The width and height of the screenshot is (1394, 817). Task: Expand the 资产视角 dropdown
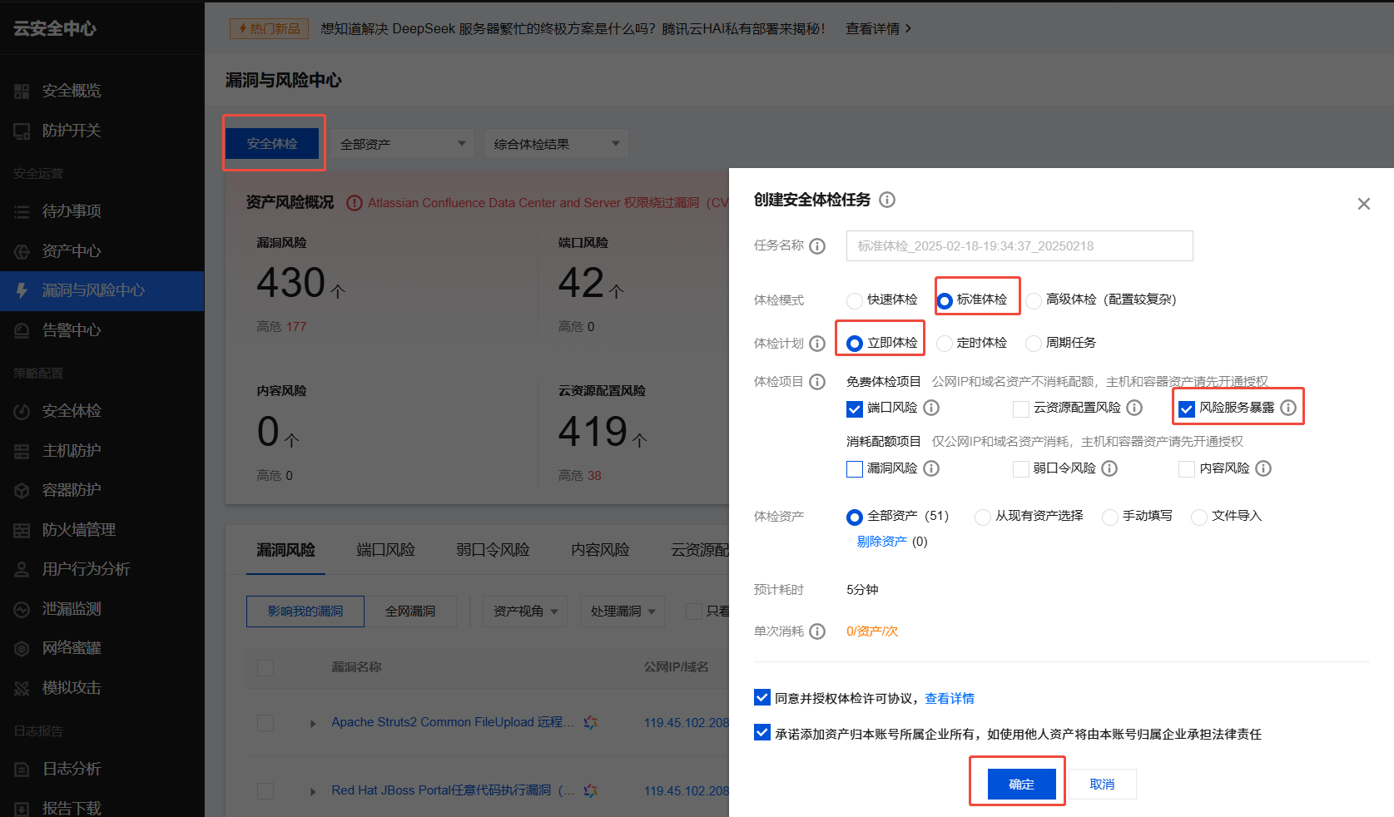tap(525, 612)
